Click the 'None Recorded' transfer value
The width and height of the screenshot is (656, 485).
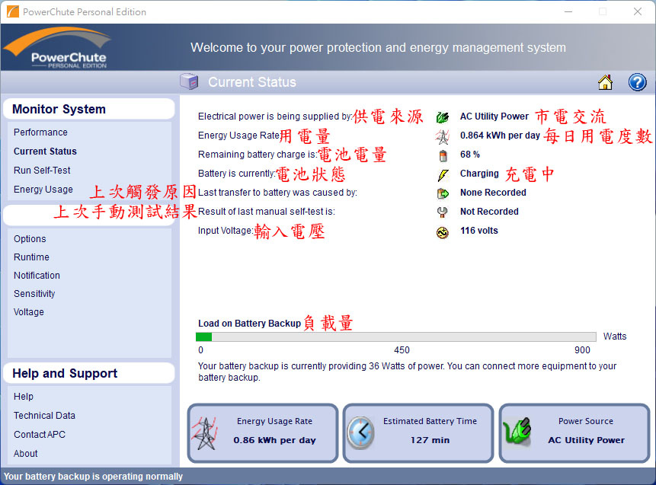click(x=493, y=193)
